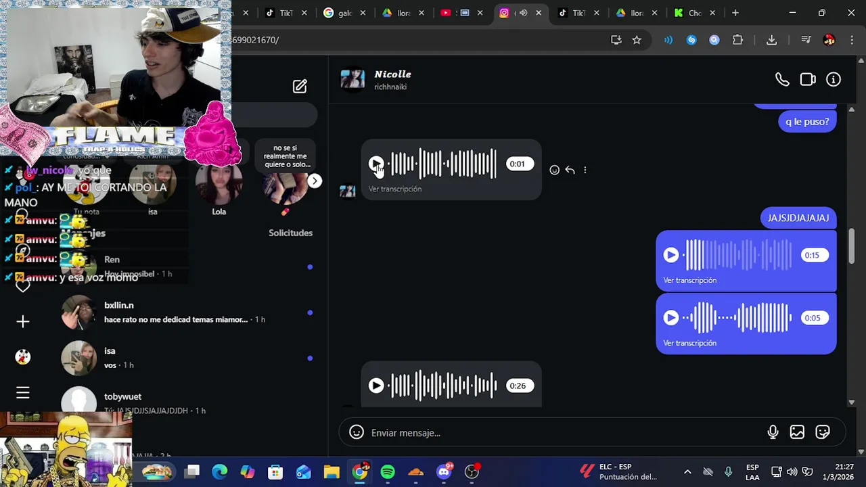Screen dimensions: 866x487
Task: Open the Shazam browser extension
Action: [x=691, y=40]
